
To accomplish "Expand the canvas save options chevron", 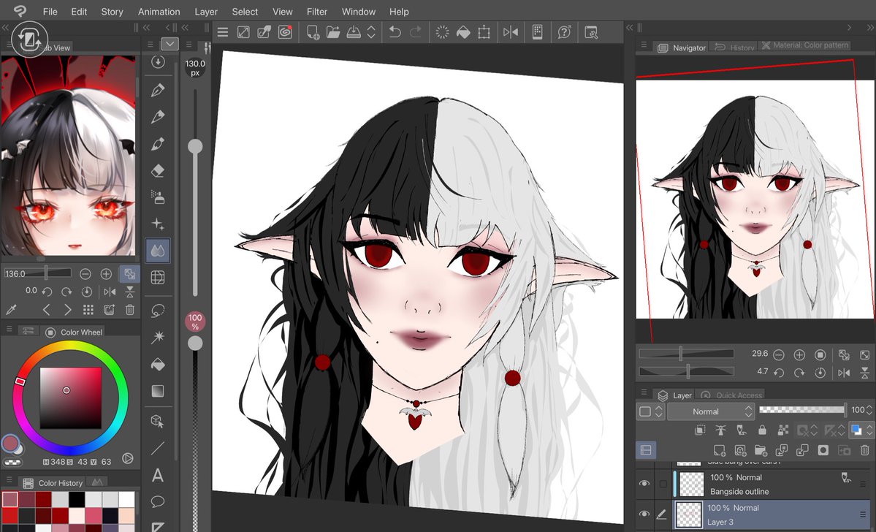I will tap(370, 31).
